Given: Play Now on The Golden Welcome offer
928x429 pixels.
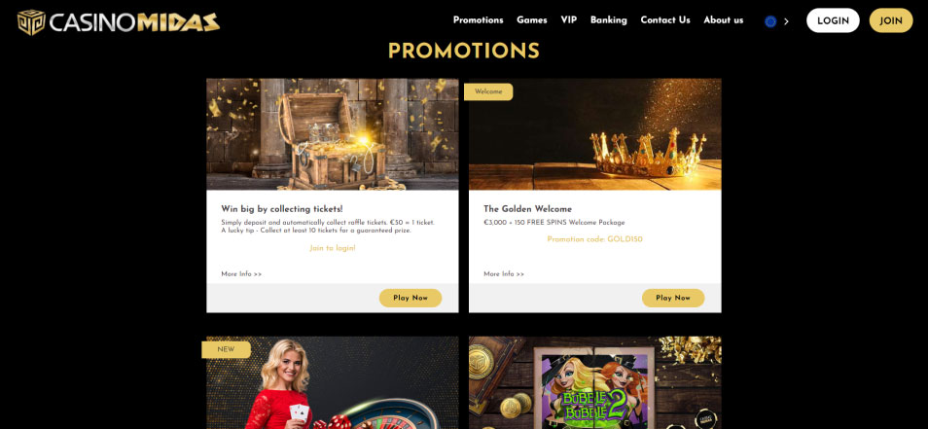Looking at the screenshot, I should [x=673, y=298].
